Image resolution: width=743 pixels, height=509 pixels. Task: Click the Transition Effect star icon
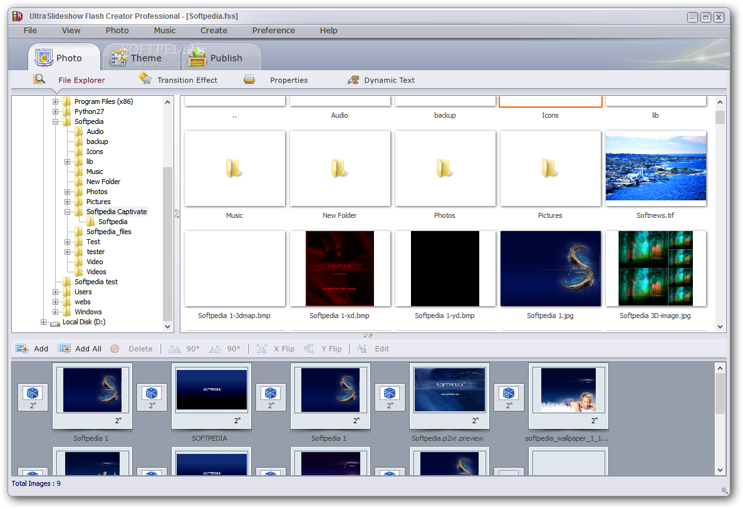click(x=145, y=79)
